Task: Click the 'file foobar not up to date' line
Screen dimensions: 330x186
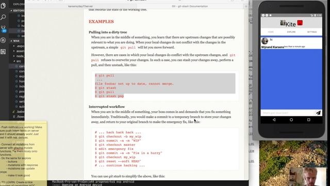Action: [x=134, y=84]
